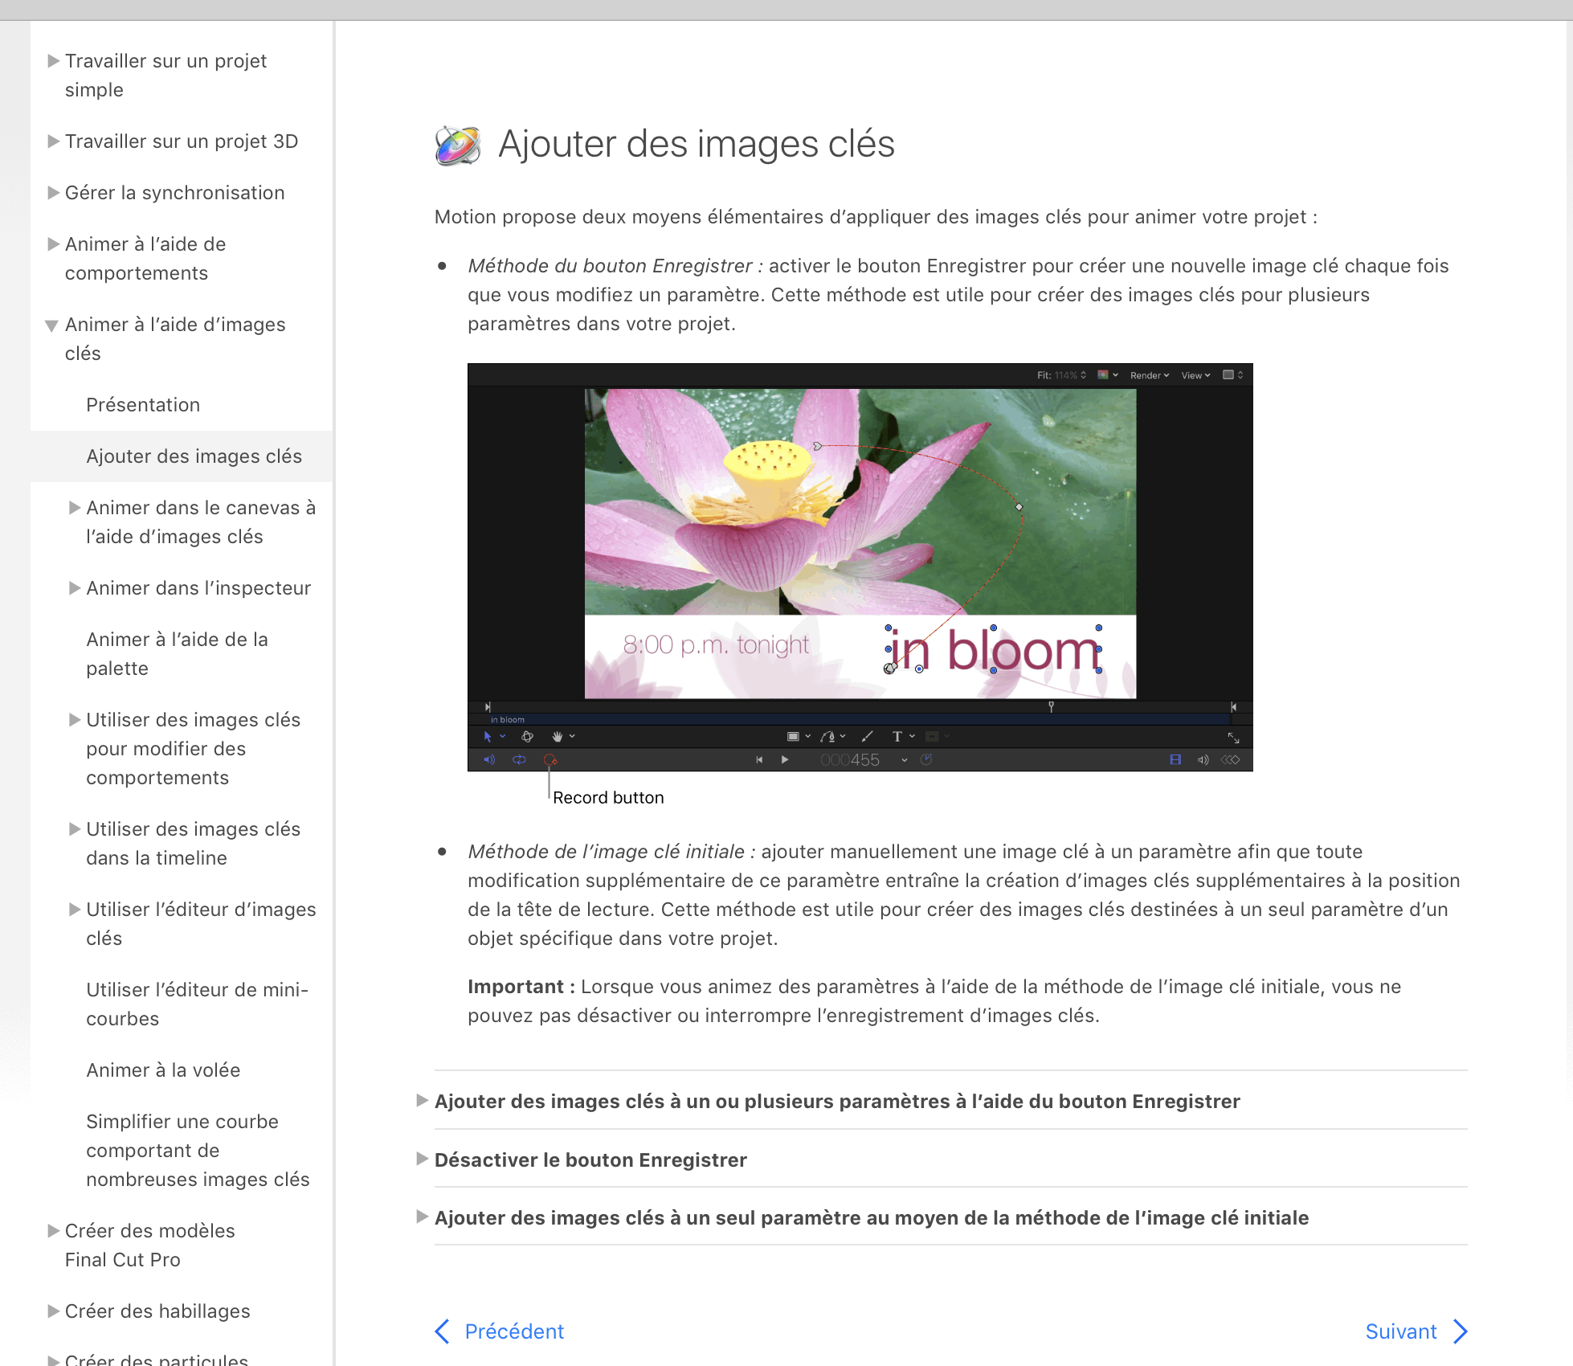1573x1366 pixels.
Task: Click the go-to-start playback icon
Action: click(759, 759)
